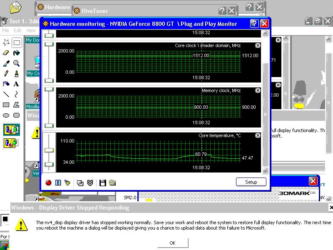Image resolution: width=333 pixels, height=250 pixels.
Task: Remove the Memory clock graph
Action: click(258, 90)
